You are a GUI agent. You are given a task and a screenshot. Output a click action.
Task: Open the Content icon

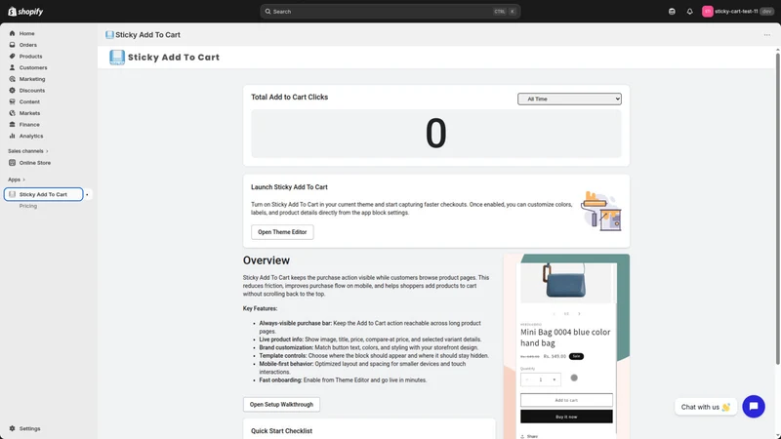tap(12, 101)
